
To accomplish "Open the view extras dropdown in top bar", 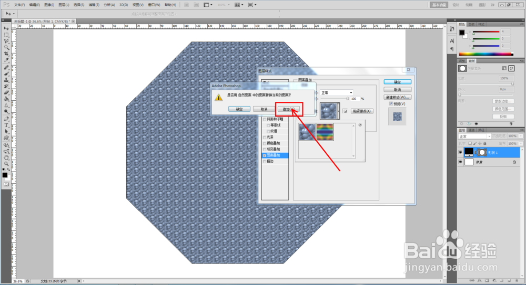I will click(x=208, y=5).
